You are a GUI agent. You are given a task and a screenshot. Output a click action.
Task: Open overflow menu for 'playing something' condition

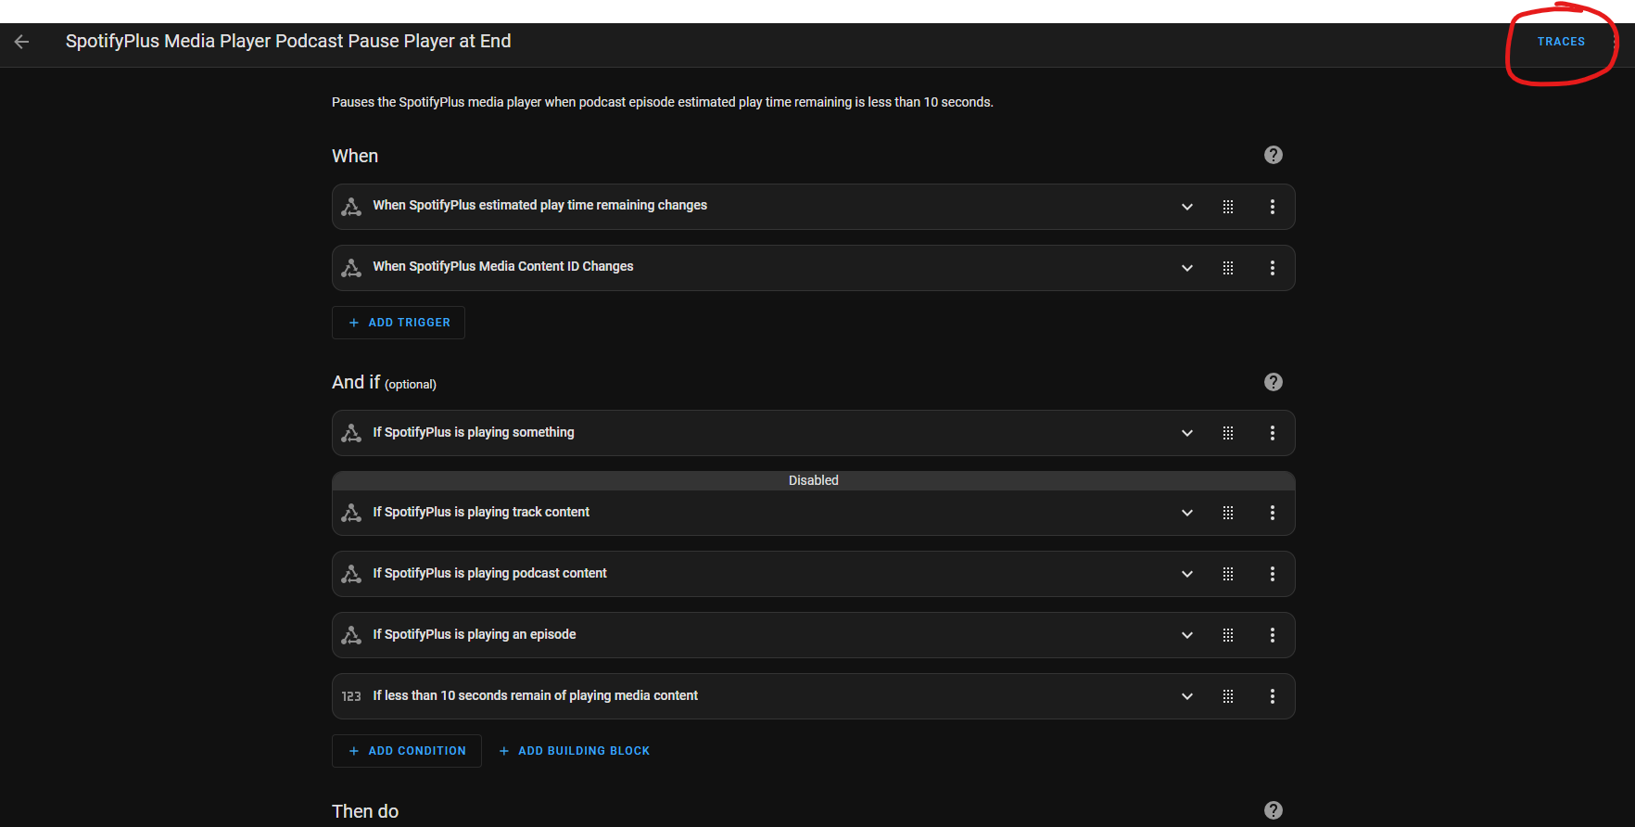click(x=1273, y=433)
